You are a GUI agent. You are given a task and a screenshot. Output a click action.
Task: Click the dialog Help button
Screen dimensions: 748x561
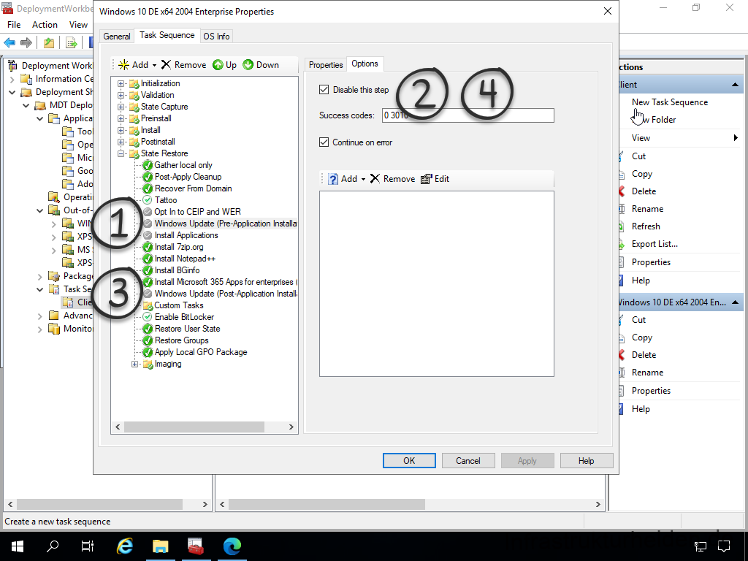click(587, 461)
